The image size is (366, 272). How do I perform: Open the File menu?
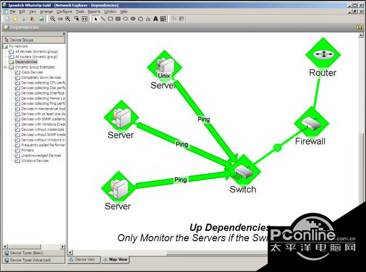12,11
